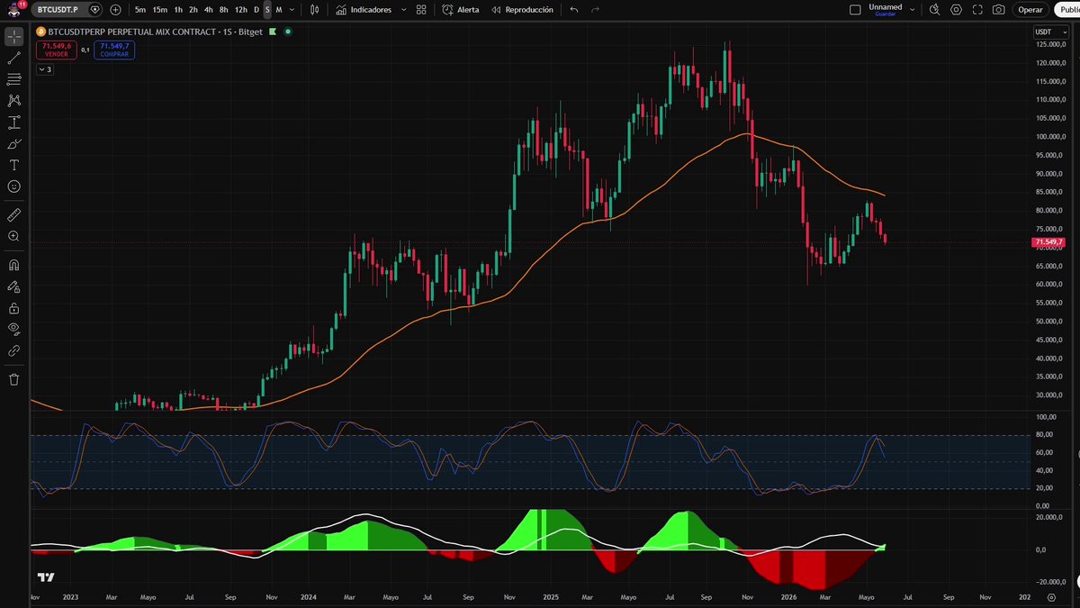Expand the timeframe interval dropdown chevron
This screenshot has width=1080, height=608.
[292, 10]
